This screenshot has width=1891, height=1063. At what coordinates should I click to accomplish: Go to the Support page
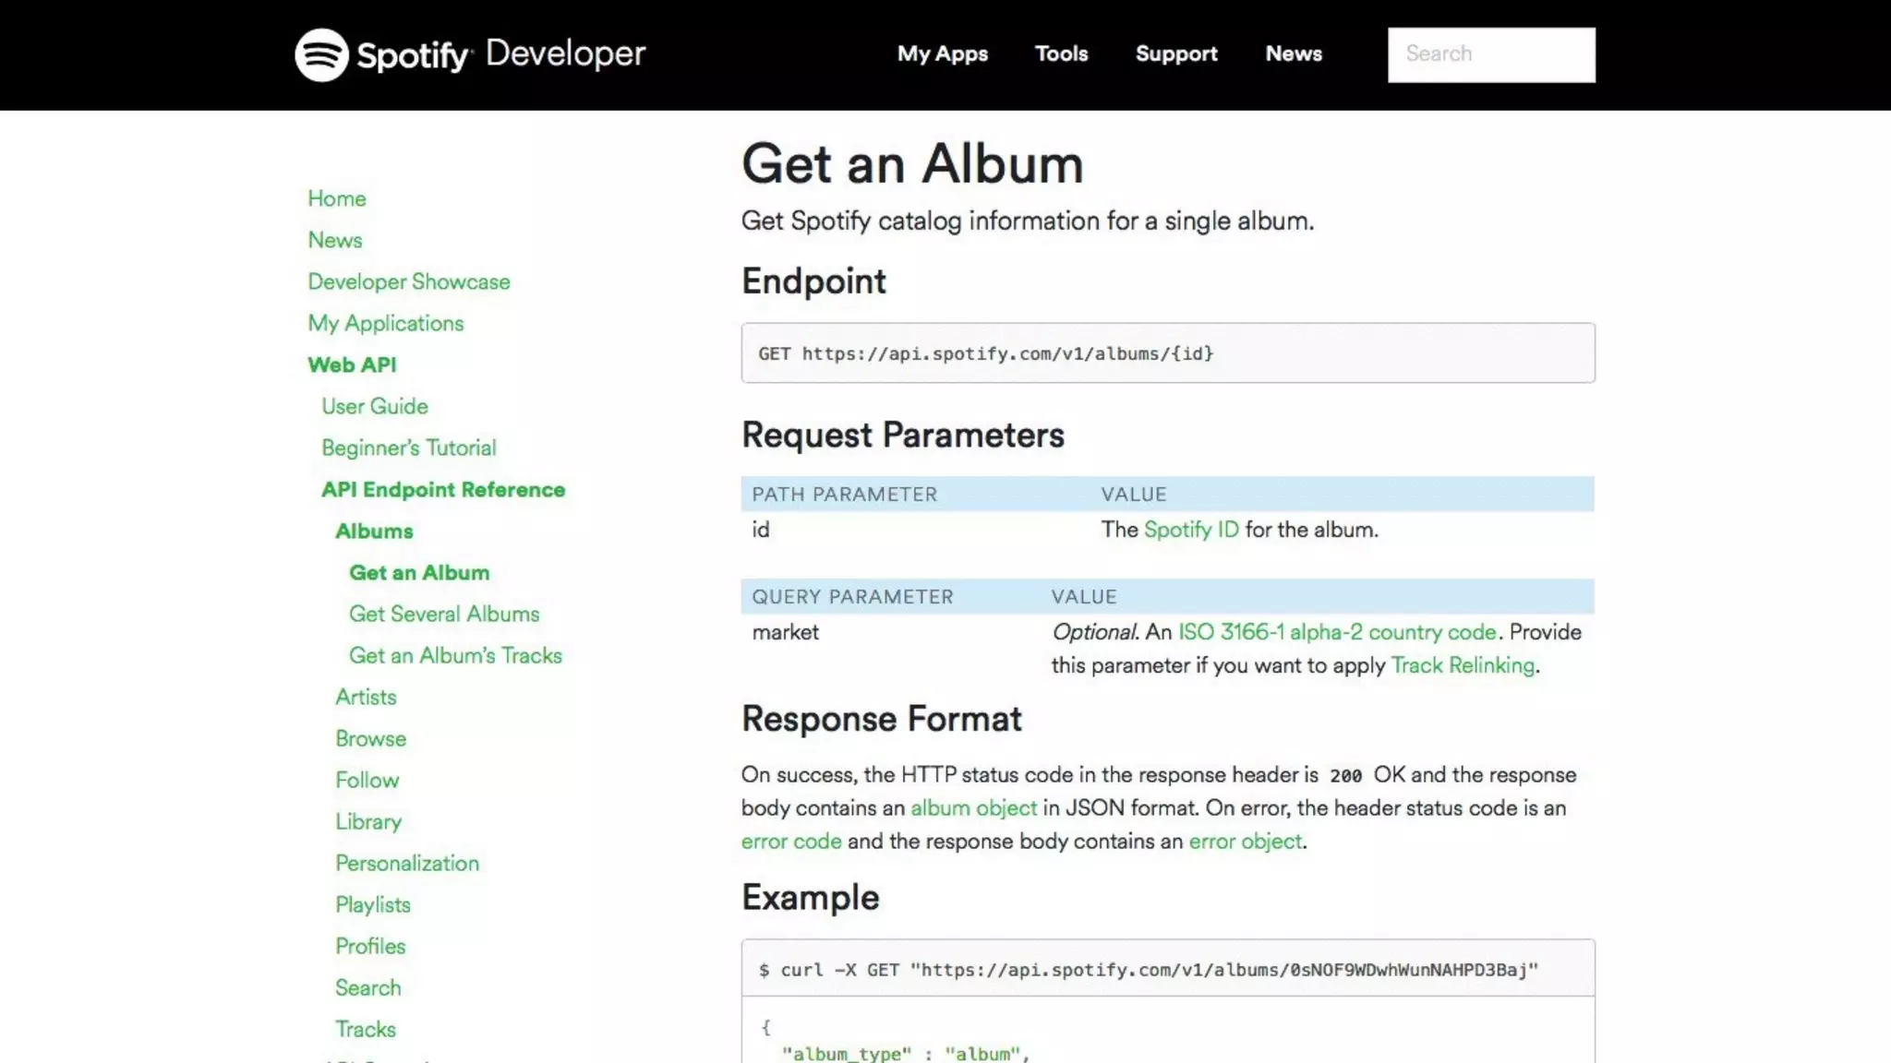pos(1175,54)
